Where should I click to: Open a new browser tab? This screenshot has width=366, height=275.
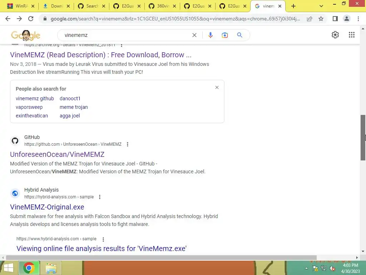[x=293, y=6]
